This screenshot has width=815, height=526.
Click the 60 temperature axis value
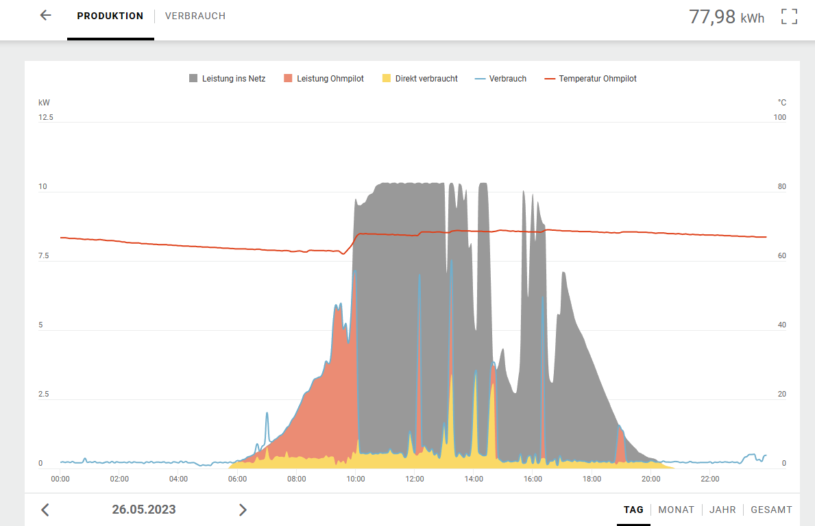(781, 256)
